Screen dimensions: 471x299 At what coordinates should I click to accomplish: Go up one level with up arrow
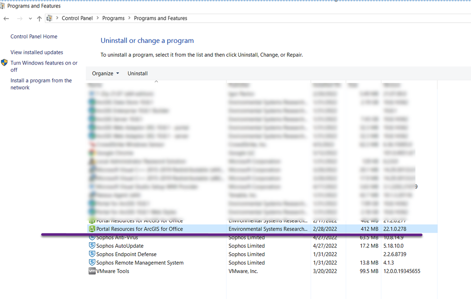coord(39,19)
